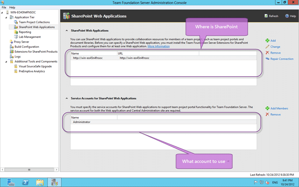Select PreEmptive Analytics item
This screenshot has width=299, height=187.
coord(32,72)
